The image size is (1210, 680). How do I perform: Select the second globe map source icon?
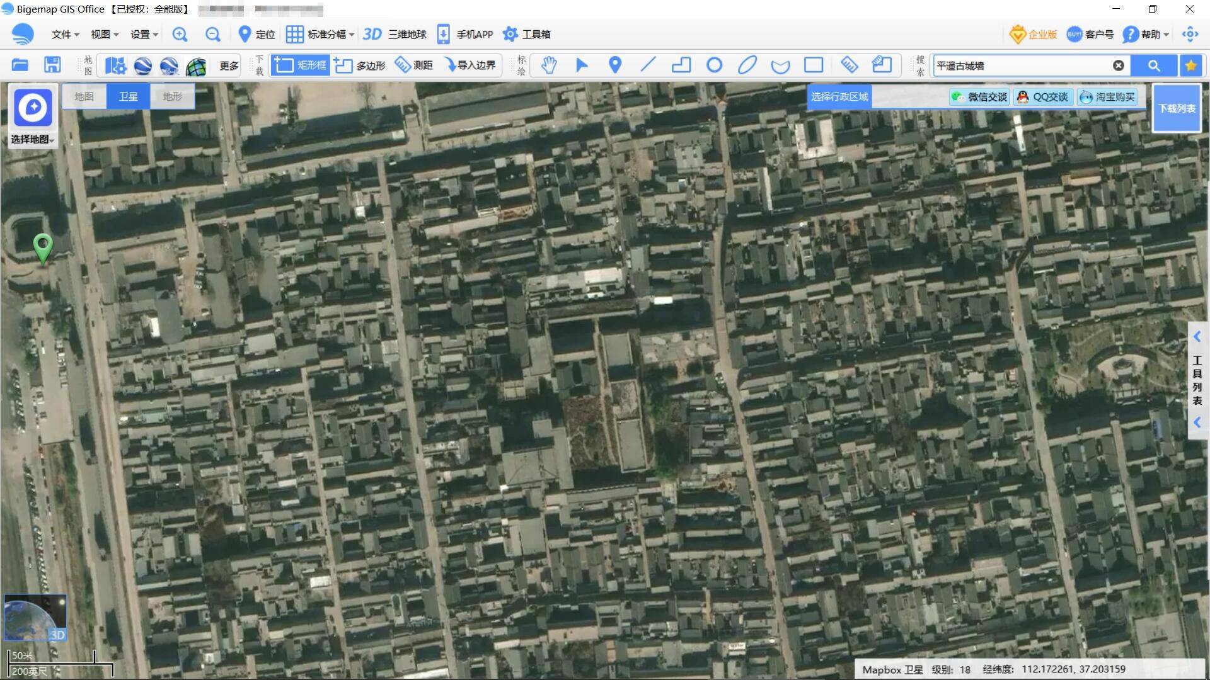(169, 65)
